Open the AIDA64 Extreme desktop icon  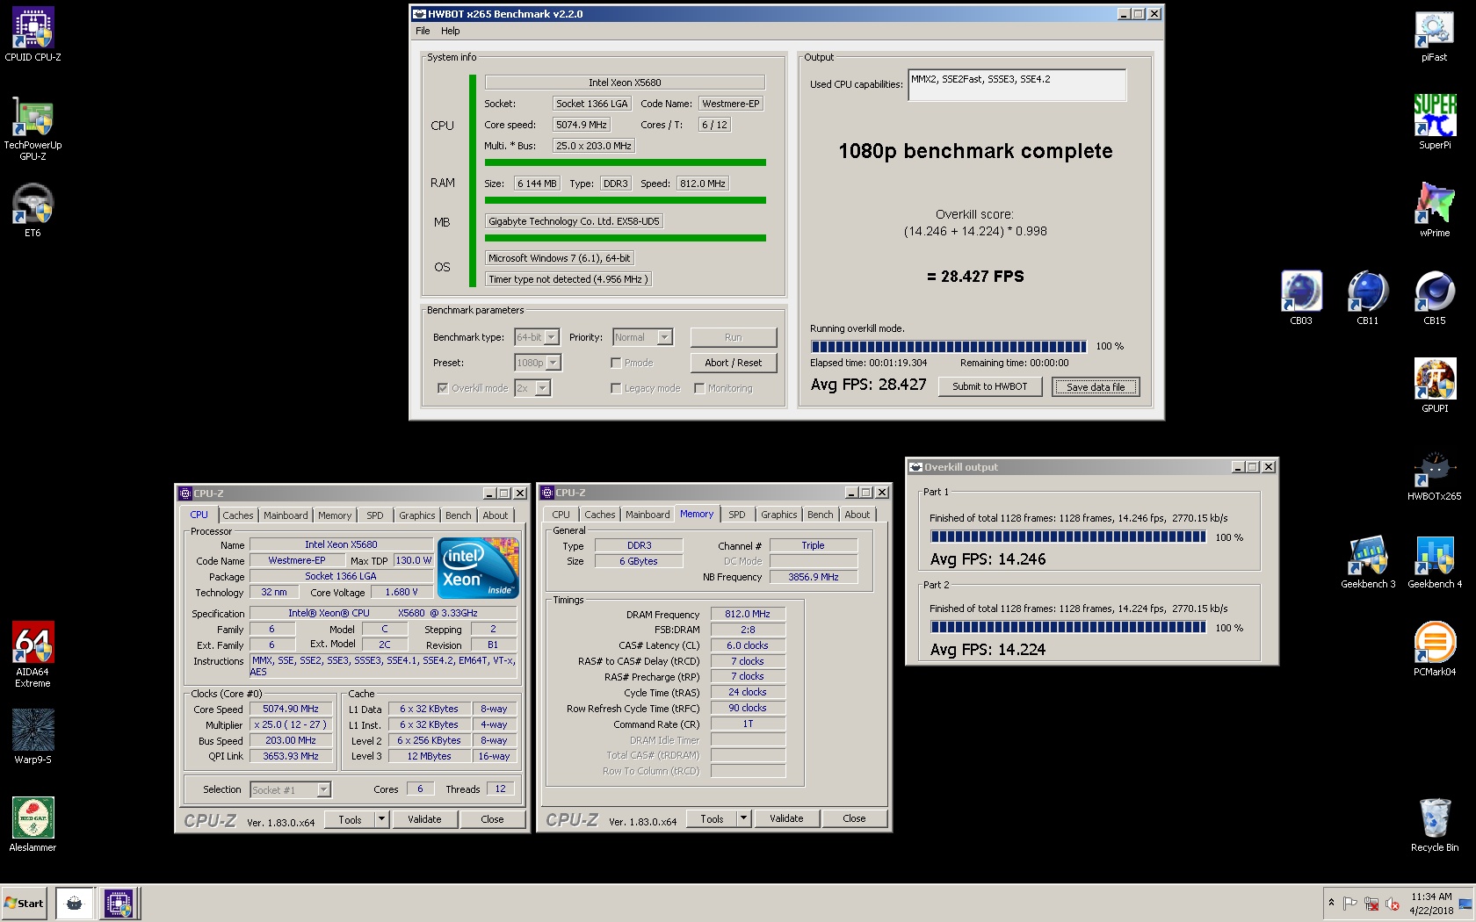click(33, 654)
